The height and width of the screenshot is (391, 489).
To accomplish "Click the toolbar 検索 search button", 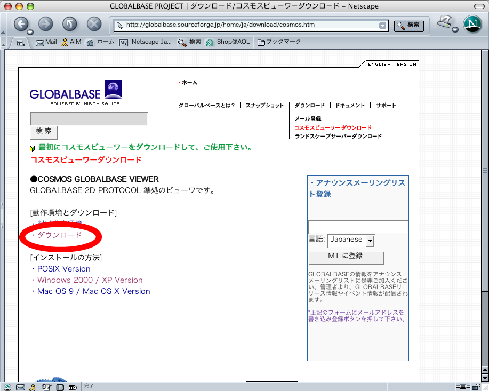I will tap(409, 25).
